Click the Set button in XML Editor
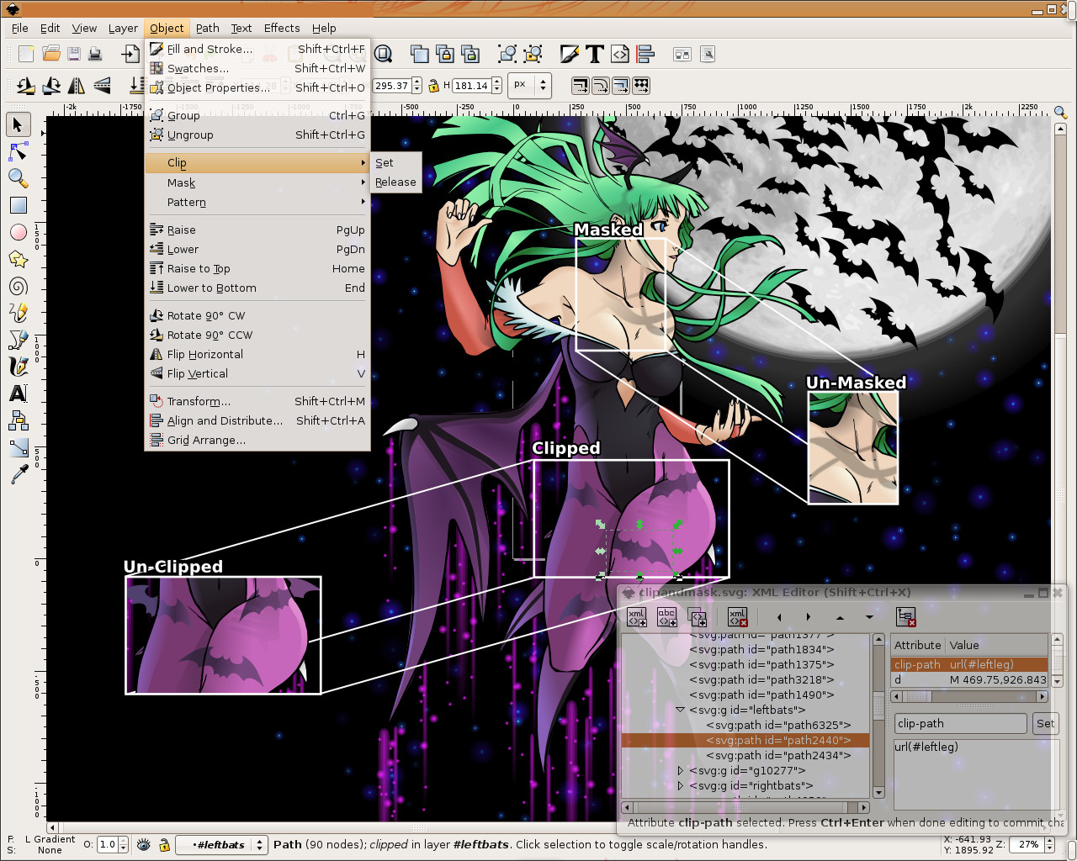Image resolution: width=1077 pixels, height=861 pixels. click(1045, 723)
